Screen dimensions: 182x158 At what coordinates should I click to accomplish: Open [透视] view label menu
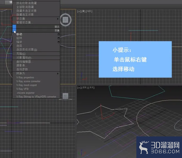point(85,88)
